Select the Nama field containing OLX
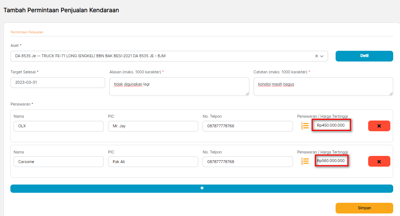Screen dimensions: 400x216 [x=58, y=126]
